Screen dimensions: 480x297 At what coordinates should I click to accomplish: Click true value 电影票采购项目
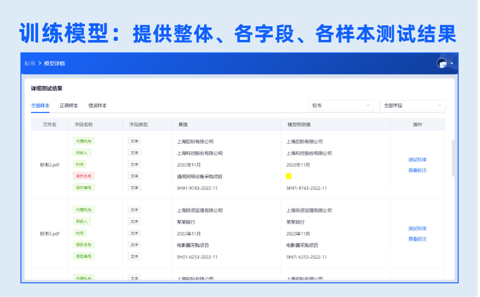pyautogui.click(x=194, y=246)
